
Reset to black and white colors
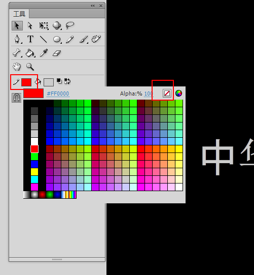[59, 81]
